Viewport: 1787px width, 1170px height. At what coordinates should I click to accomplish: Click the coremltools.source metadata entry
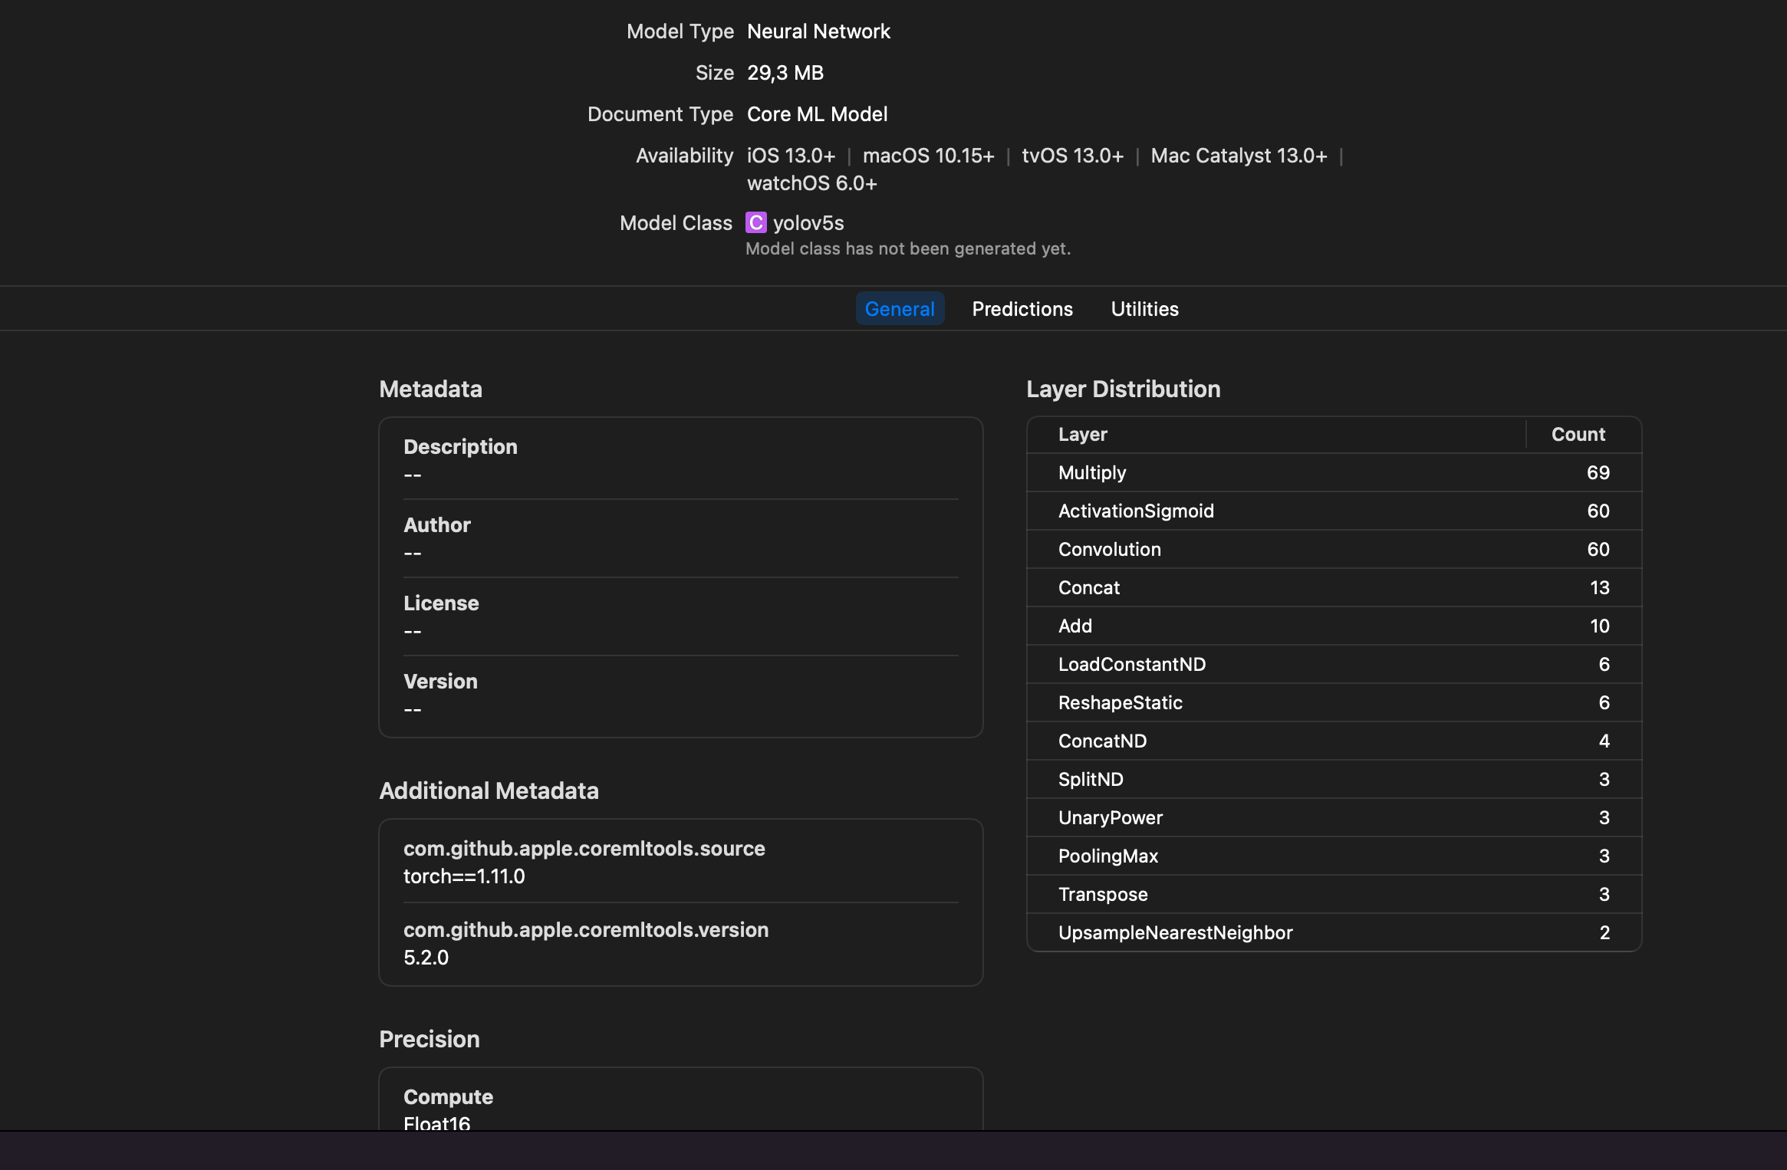pyautogui.click(x=680, y=862)
